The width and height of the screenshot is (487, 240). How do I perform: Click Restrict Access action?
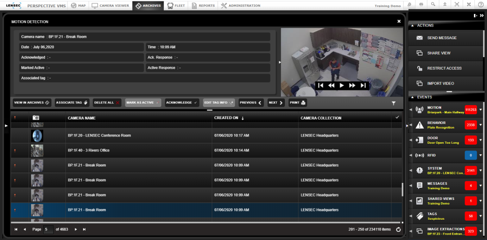(446, 68)
